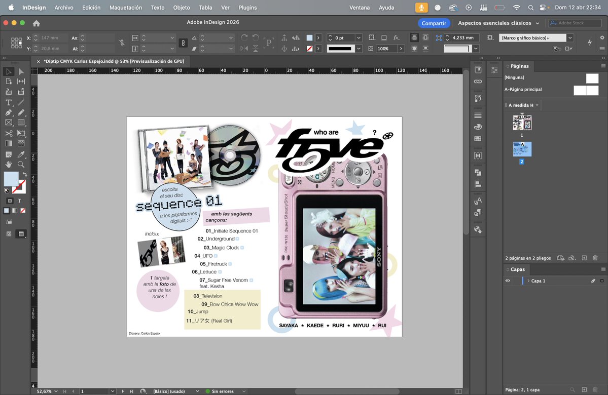Open the stroke style dropdown
Viewport: 608px width, 395px height.
359,49
